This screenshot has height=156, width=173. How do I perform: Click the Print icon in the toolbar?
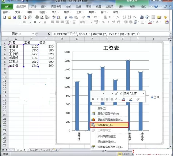37,17
